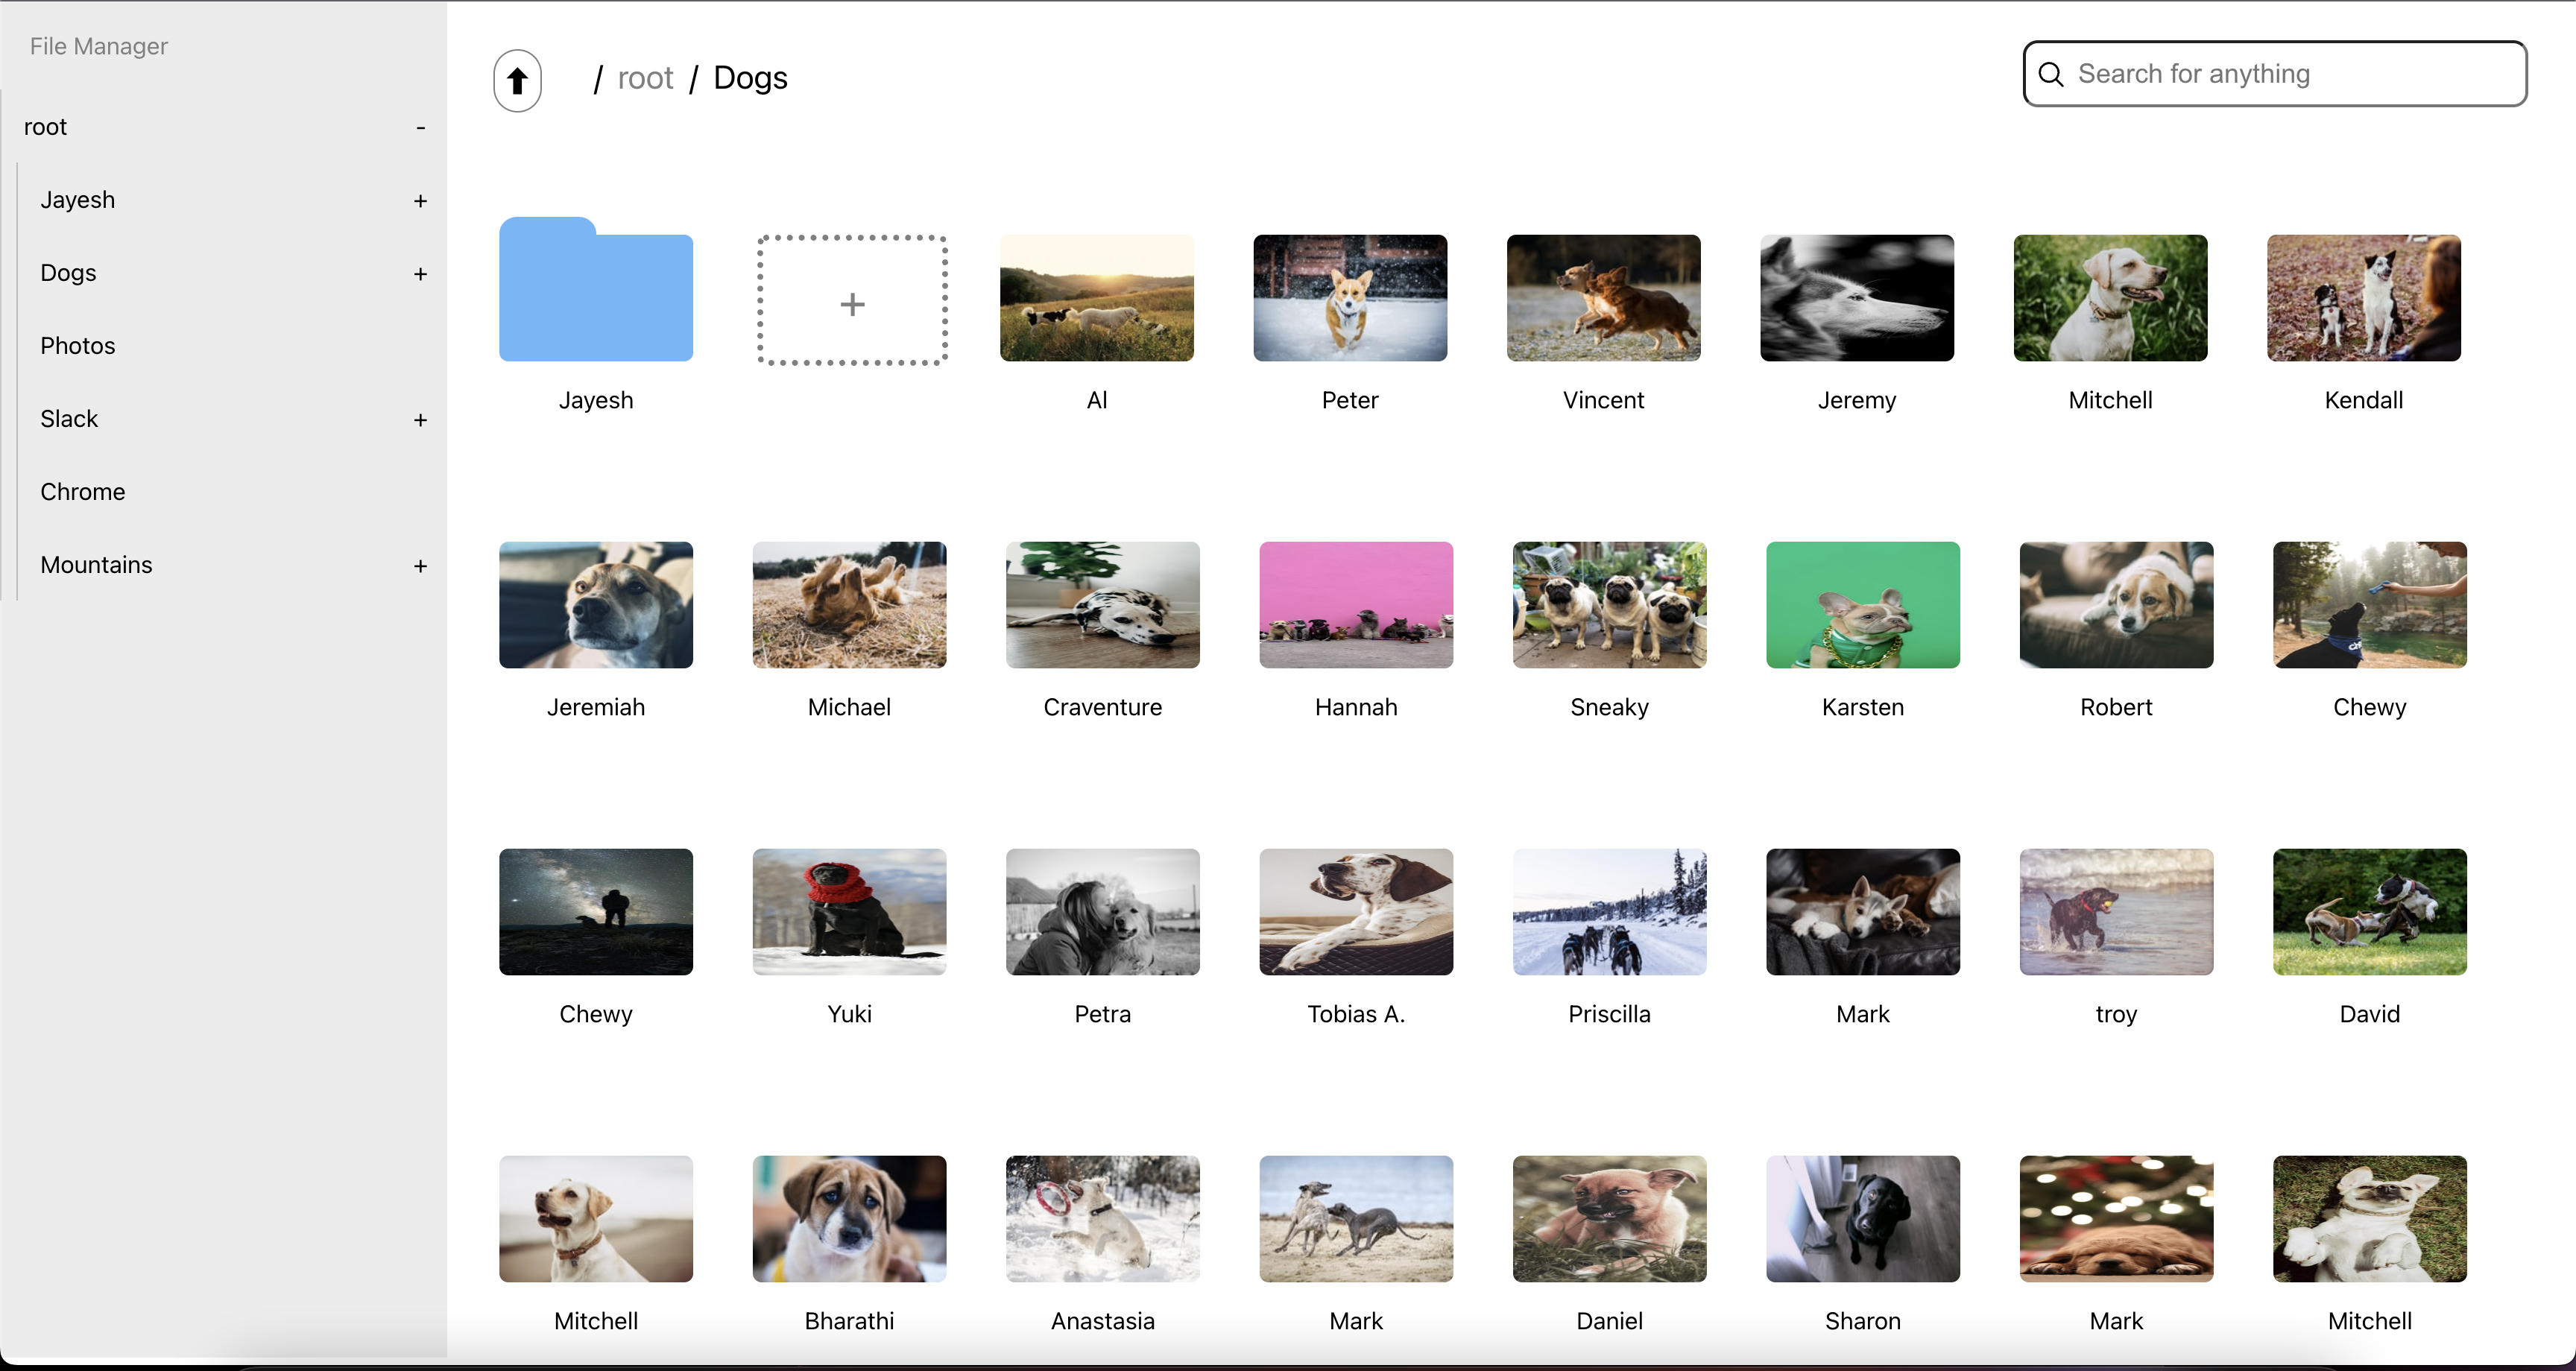Collapse the root tree with minus
The height and width of the screenshot is (1371, 2576).
click(421, 128)
